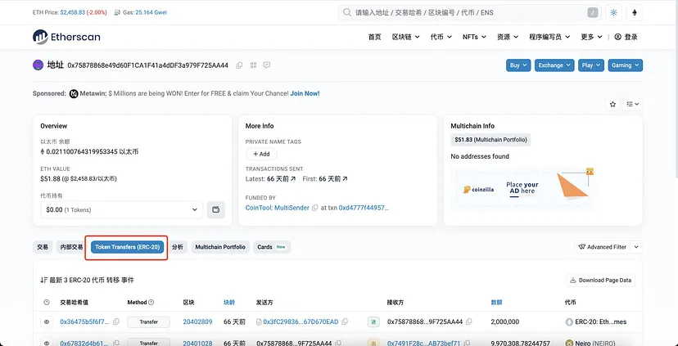Open the list options dropdown beside star
The image size is (678, 346).
tap(633, 104)
